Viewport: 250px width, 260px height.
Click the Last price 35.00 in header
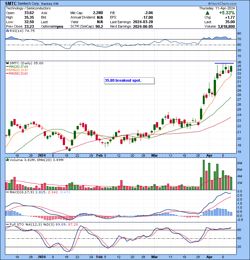(x=230, y=22)
